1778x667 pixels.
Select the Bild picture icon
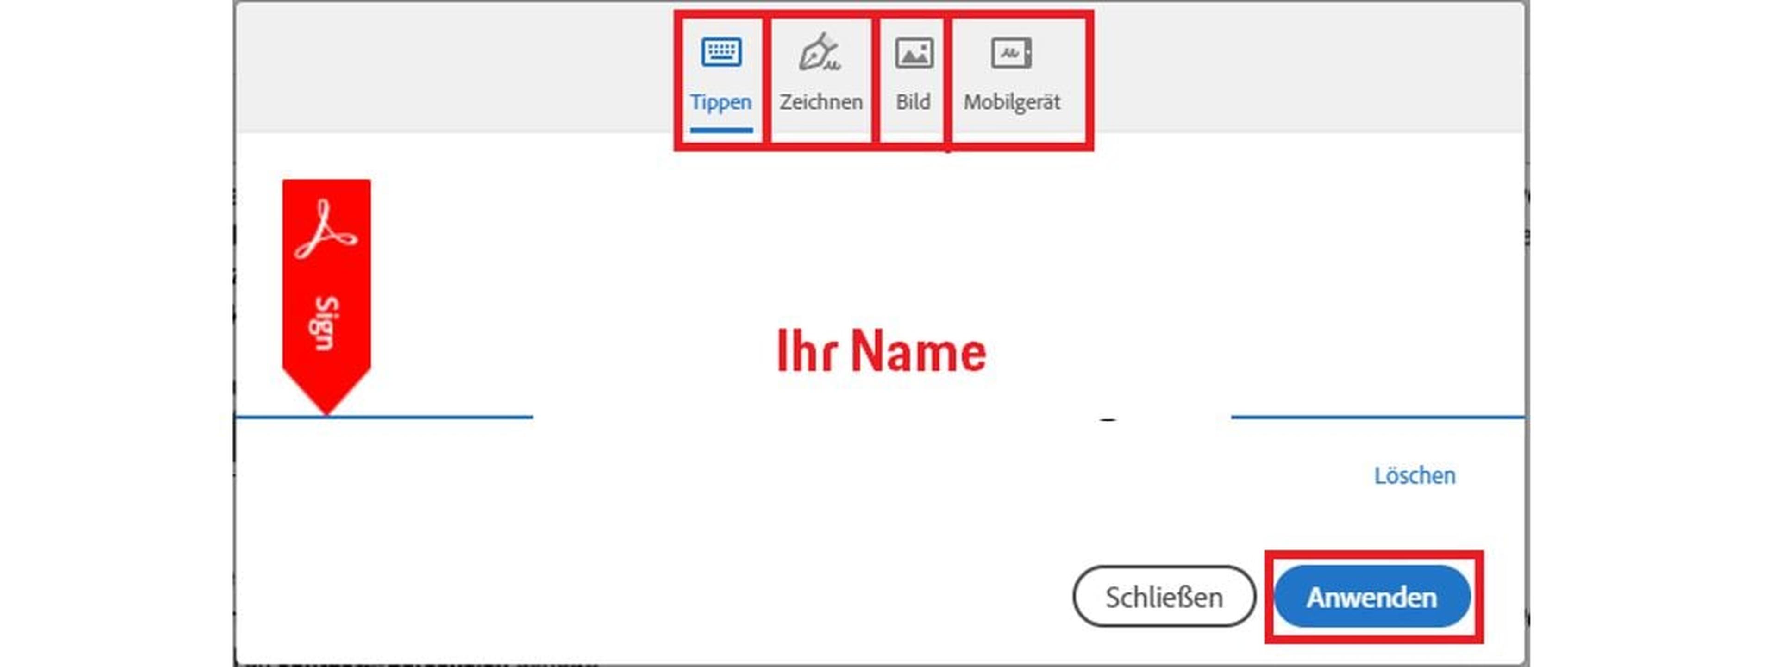point(914,53)
